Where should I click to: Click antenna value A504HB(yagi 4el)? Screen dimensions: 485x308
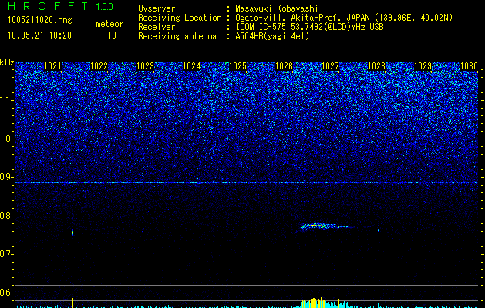[x=272, y=36]
